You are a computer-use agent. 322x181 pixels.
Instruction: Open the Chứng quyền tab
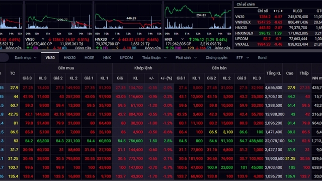216,58
